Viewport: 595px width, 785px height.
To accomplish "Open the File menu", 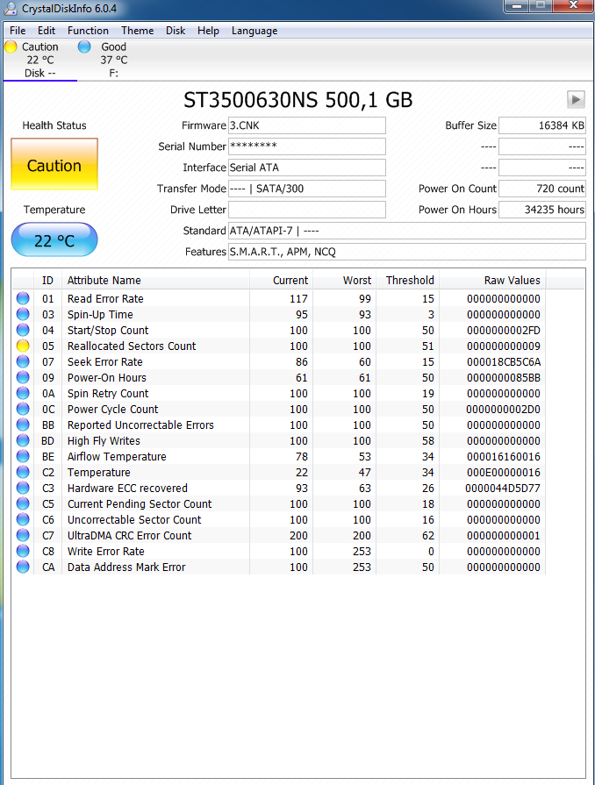I will (18, 31).
